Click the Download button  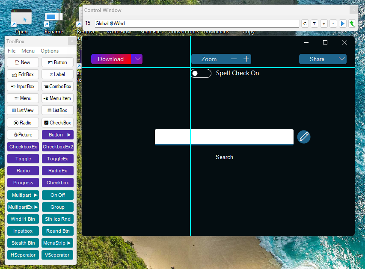[111, 59]
